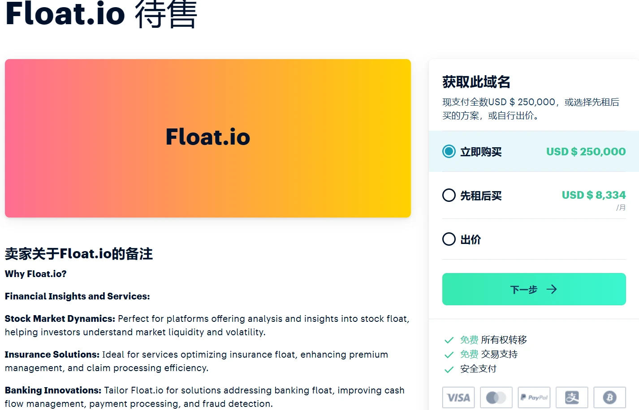The width and height of the screenshot is (639, 410).
Task: Choose the 先租后买 radio option
Action: (x=449, y=195)
